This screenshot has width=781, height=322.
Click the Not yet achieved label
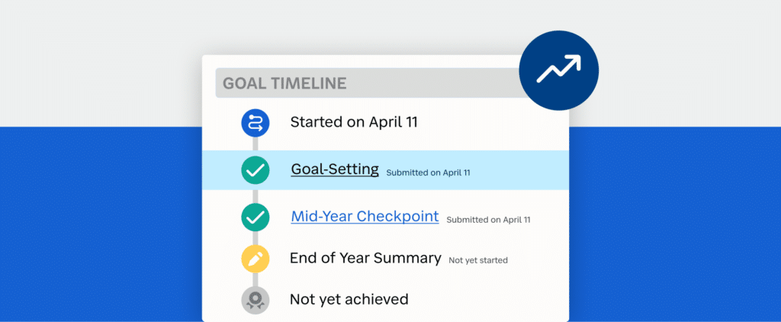[x=349, y=299]
